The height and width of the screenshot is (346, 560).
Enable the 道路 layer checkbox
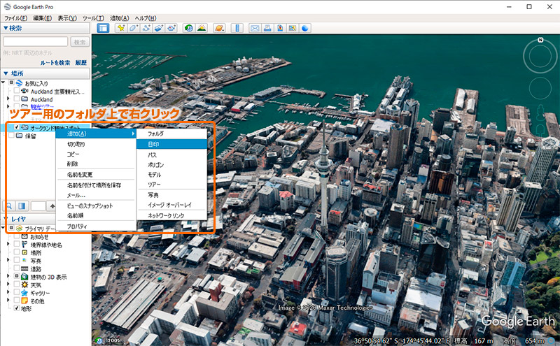click(x=16, y=268)
